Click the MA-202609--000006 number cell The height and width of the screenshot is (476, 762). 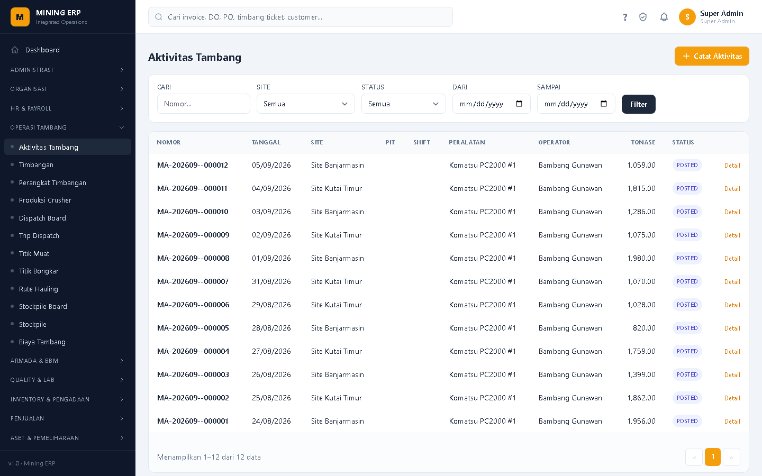click(193, 305)
